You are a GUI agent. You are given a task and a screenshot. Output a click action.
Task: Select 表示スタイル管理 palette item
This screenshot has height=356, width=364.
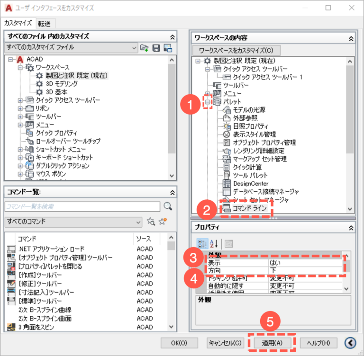point(254,134)
